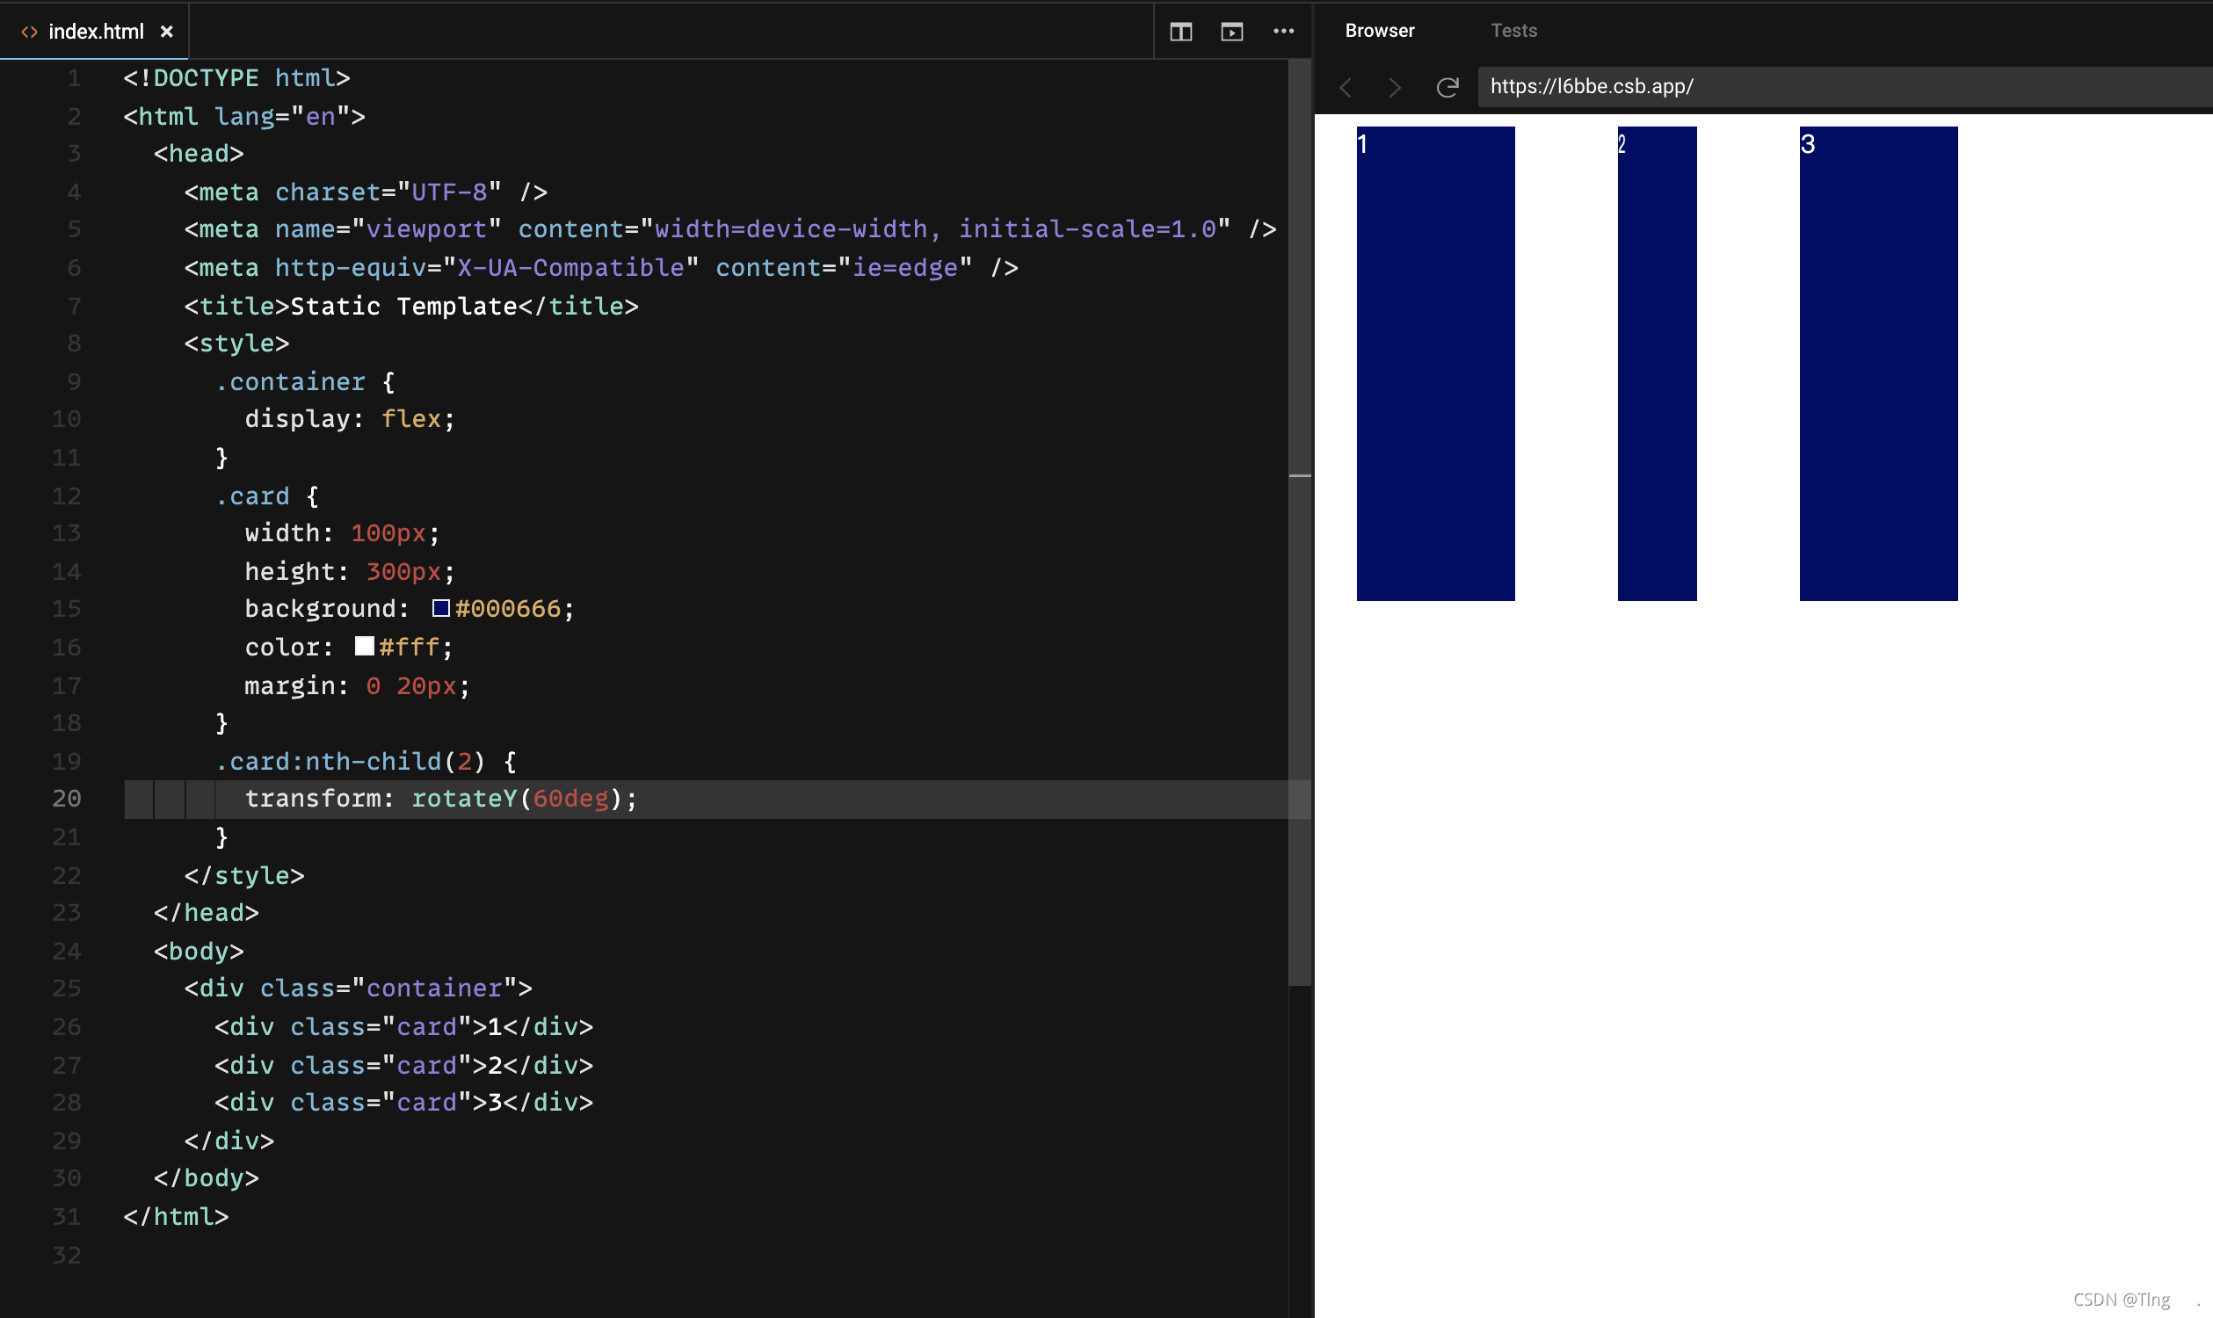The width and height of the screenshot is (2213, 1318).
Task: Open the Browser tab
Action: [x=1379, y=31]
